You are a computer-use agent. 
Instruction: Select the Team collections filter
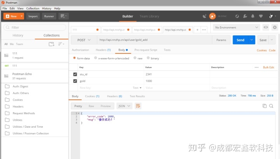coord(19,44)
